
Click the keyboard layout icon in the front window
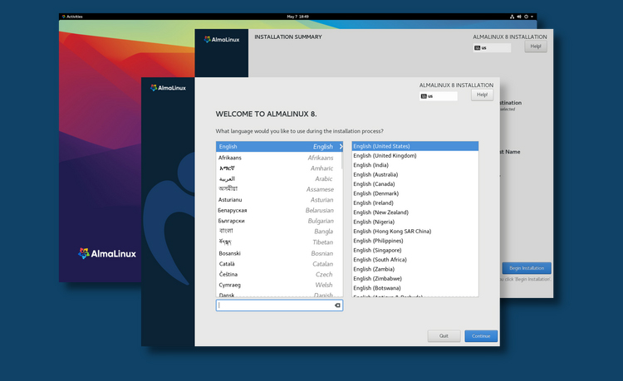tap(424, 96)
